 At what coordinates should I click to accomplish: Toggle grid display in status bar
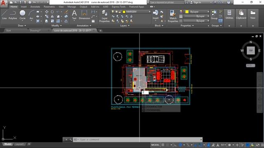point(163,145)
